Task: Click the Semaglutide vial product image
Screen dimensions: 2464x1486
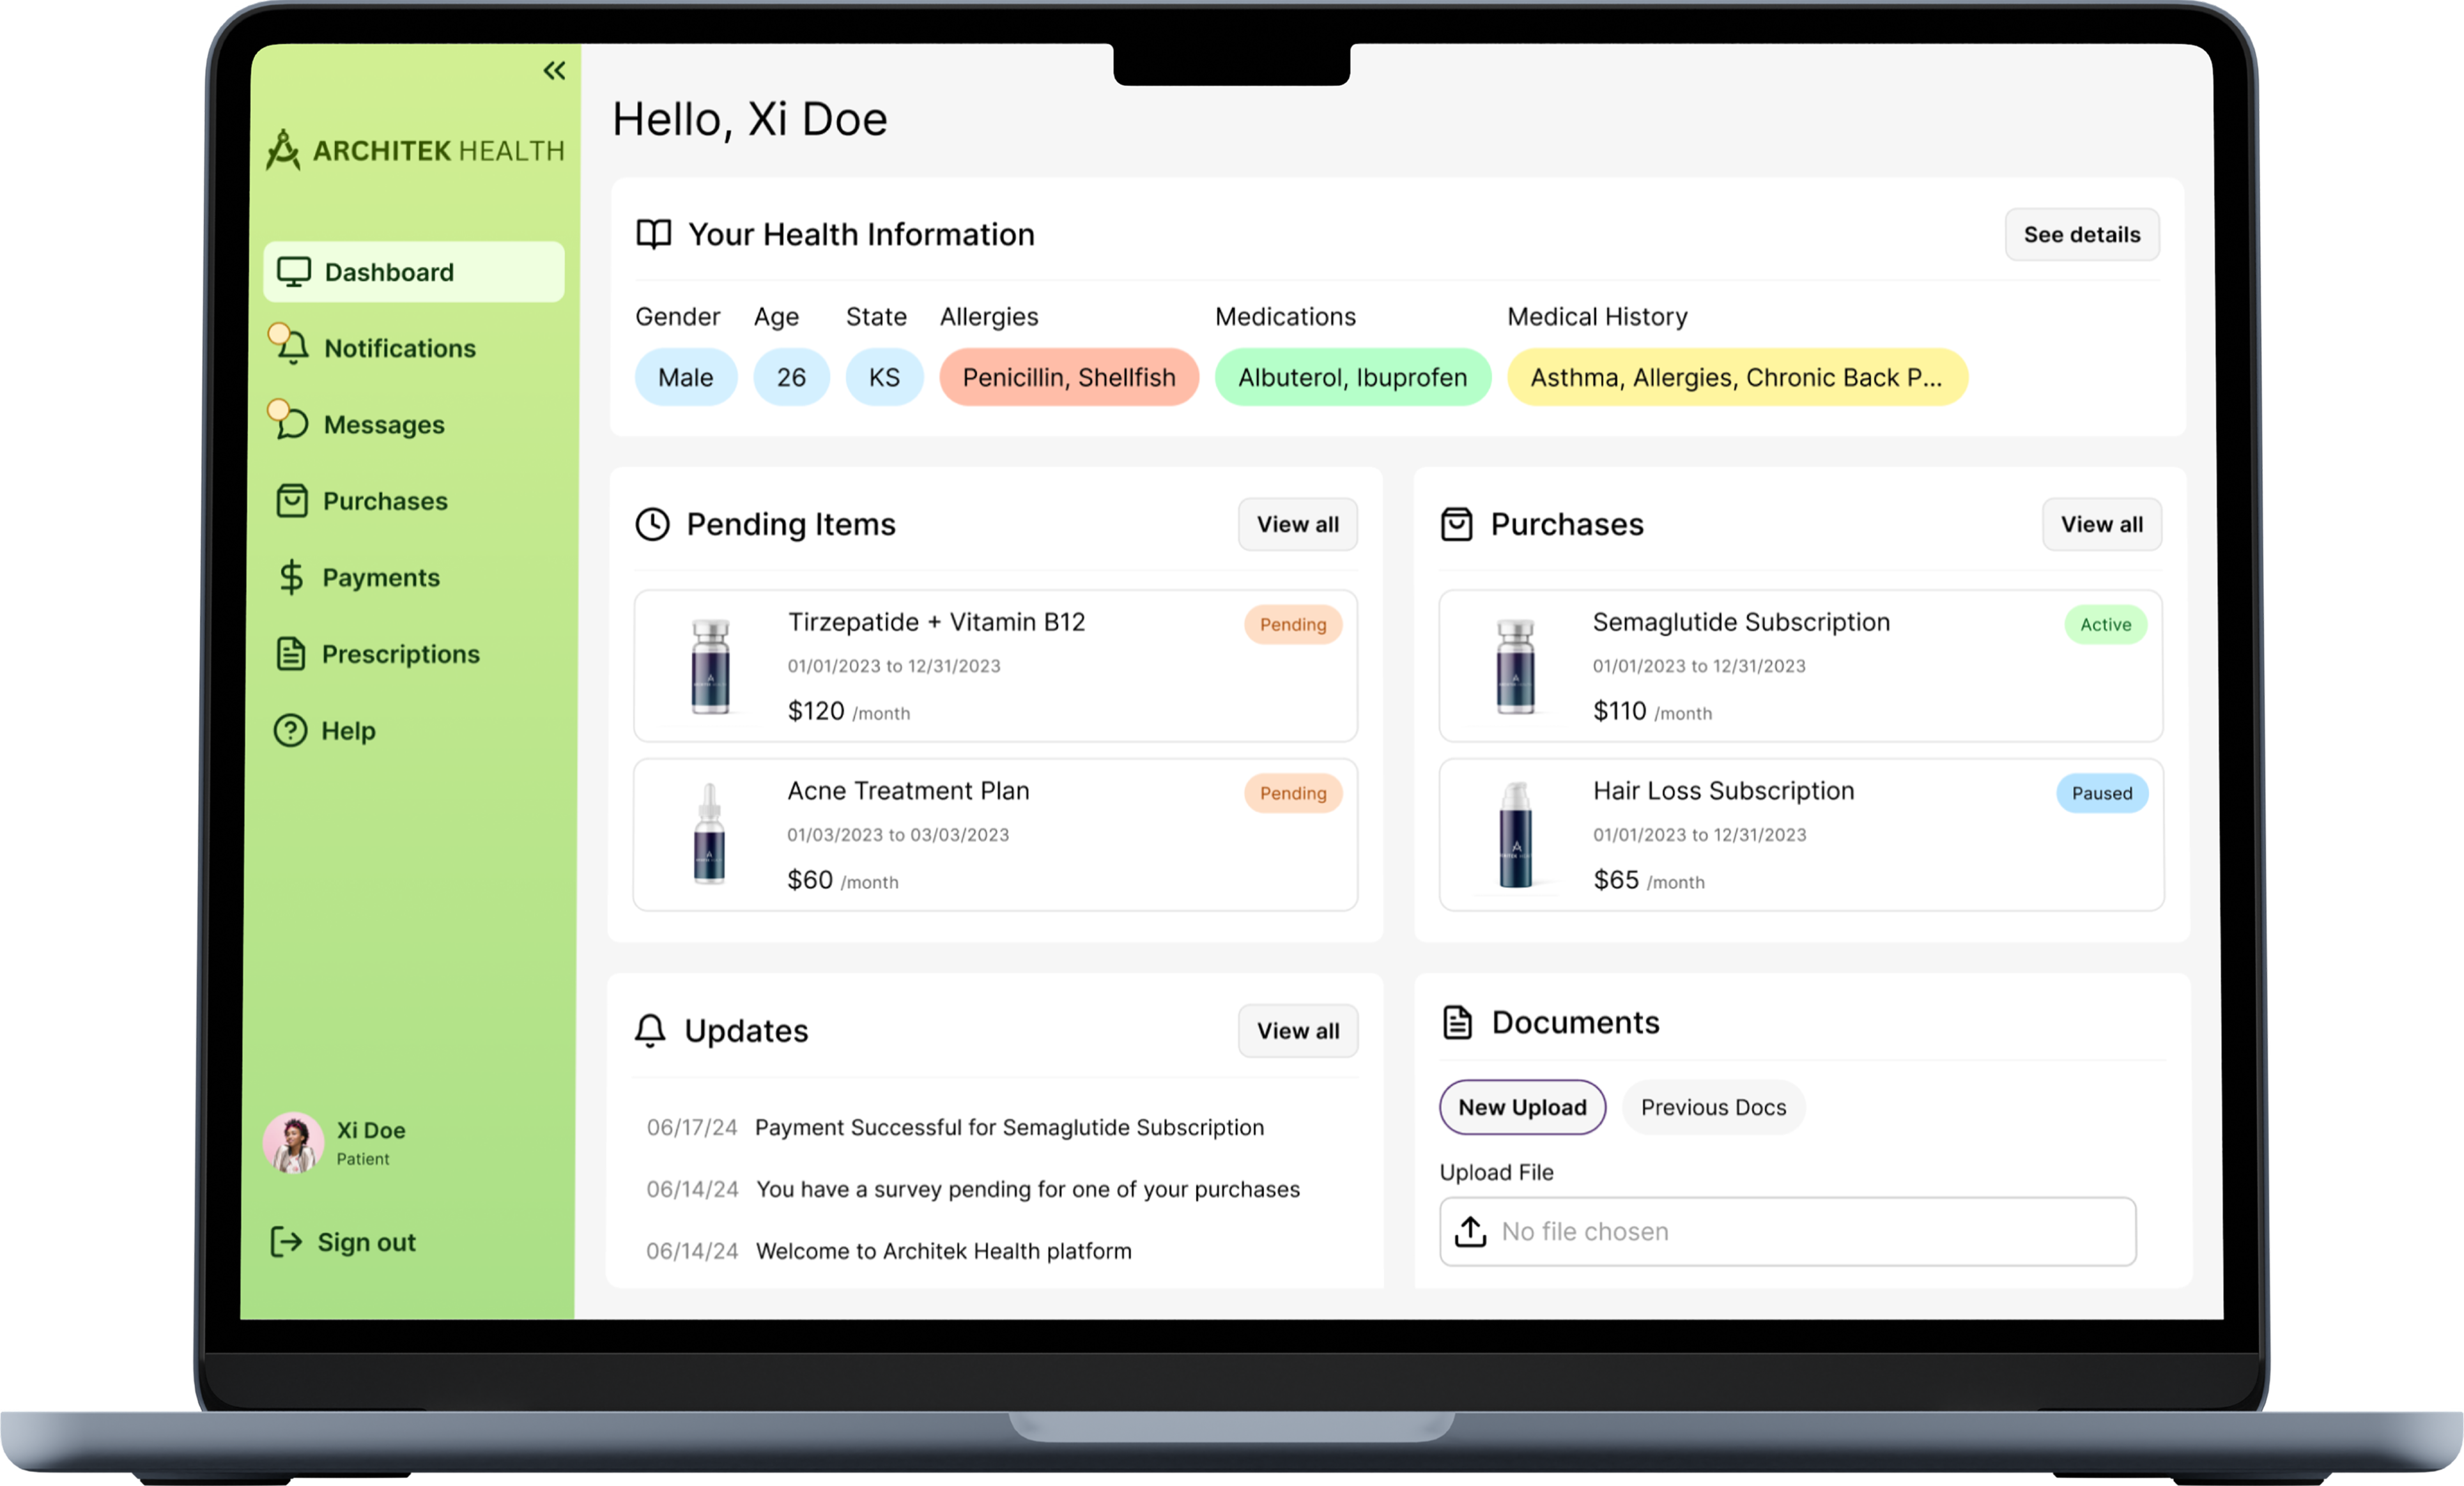Action: (x=1515, y=666)
